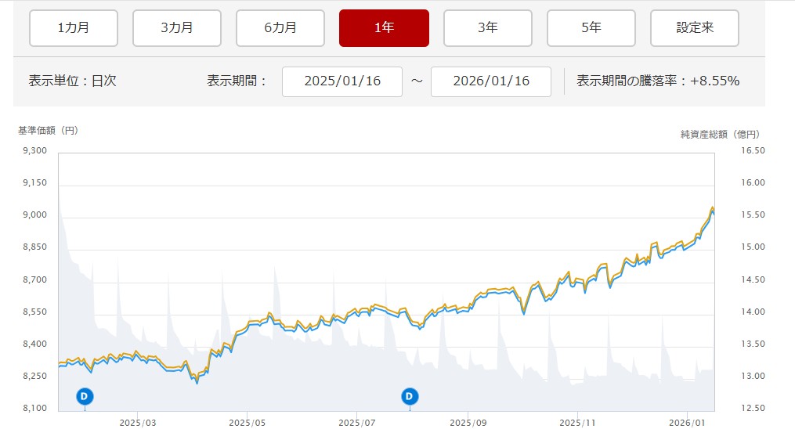This screenshot has height=429, width=795.
Task: Click the price line peak at chart's right end
Action: [712, 207]
